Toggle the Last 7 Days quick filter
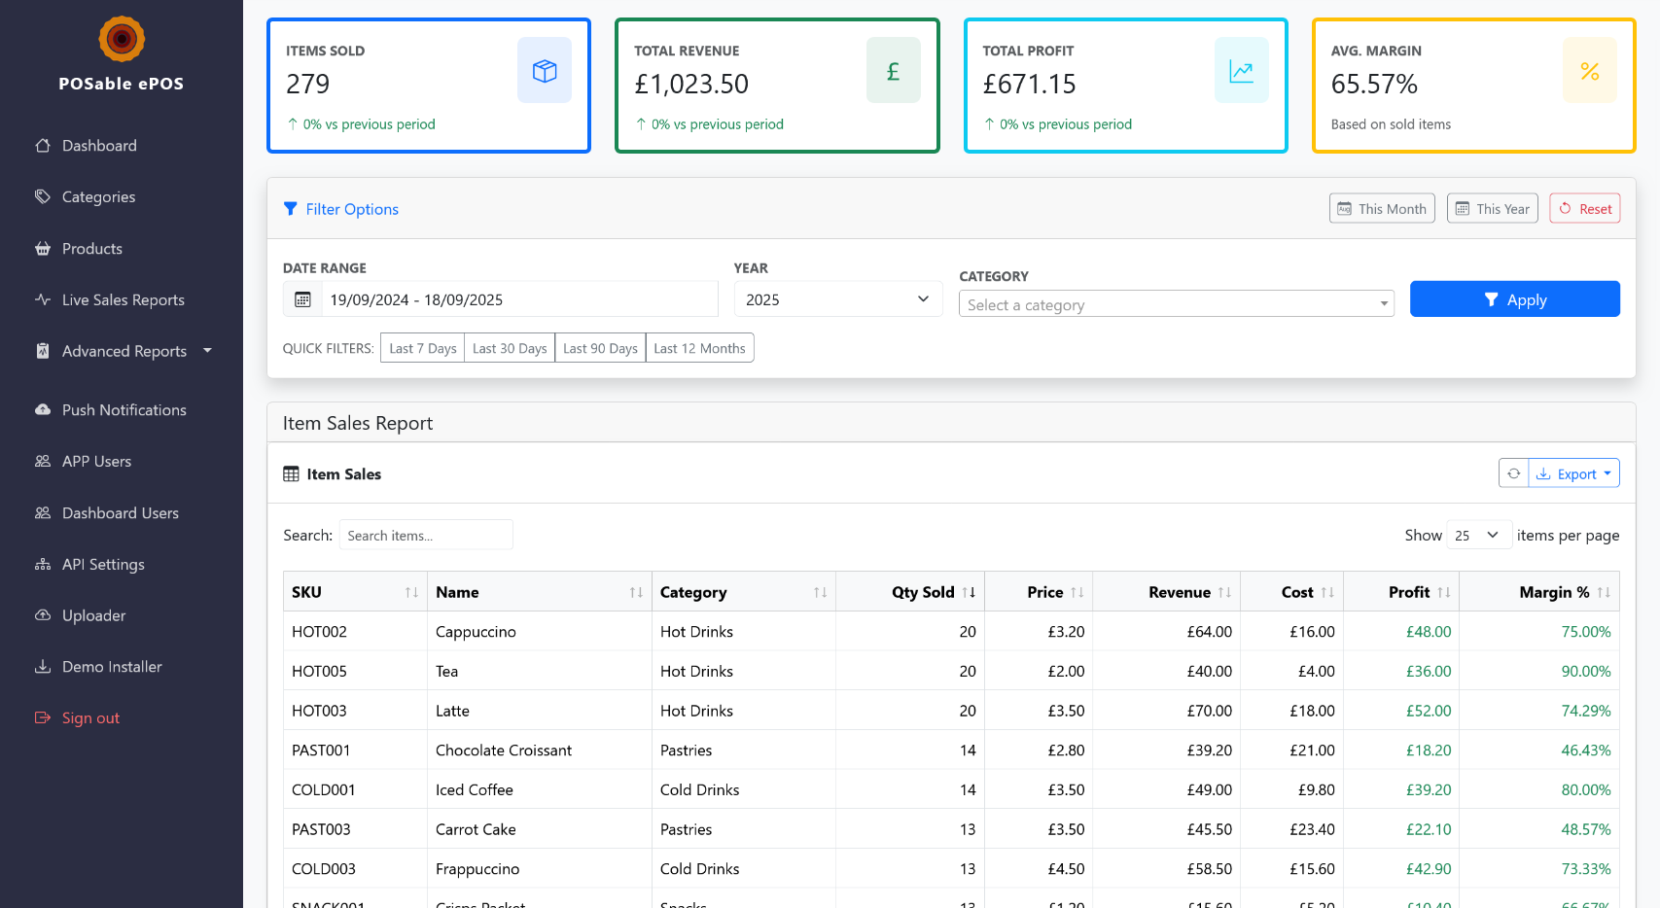The image size is (1660, 908). click(422, 348)
